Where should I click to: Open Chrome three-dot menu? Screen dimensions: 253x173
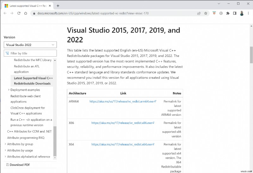[248, 13]
